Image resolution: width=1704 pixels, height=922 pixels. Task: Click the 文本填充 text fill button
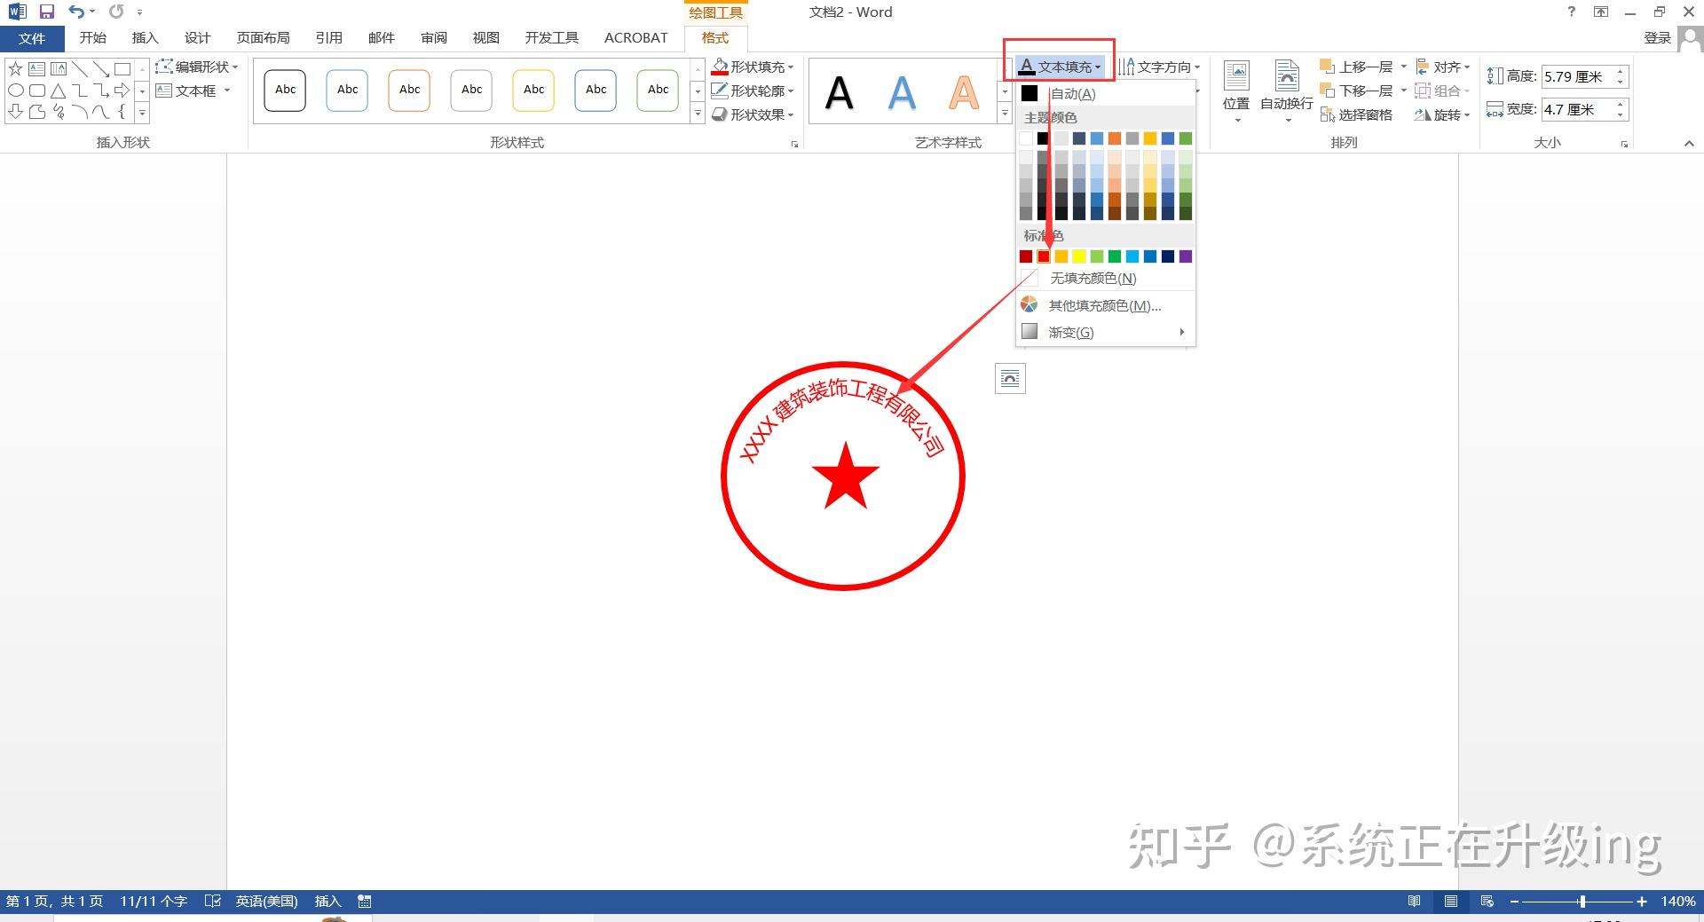tap(1060, 67)
